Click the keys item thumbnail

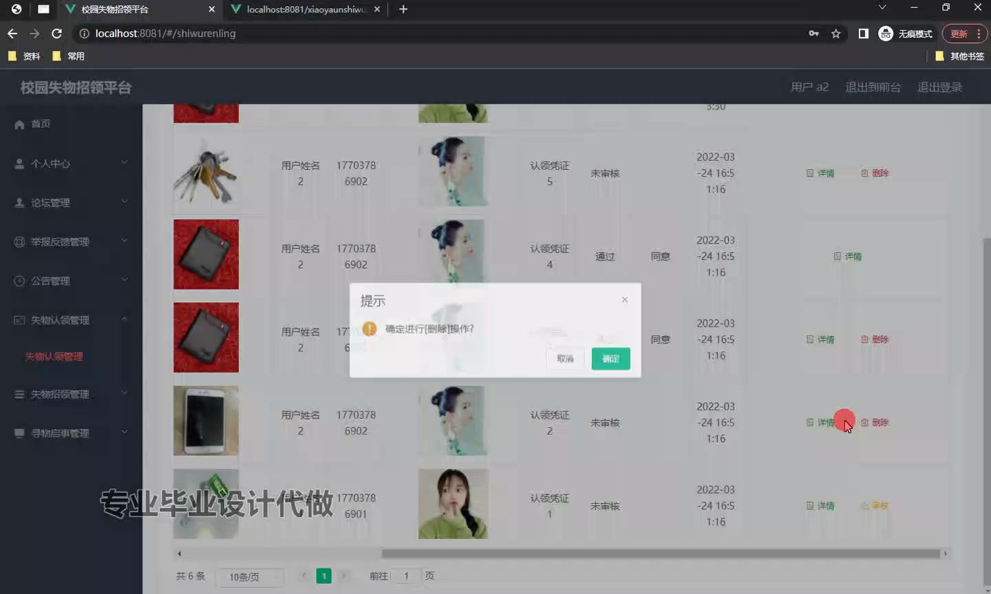coord(206,171)
